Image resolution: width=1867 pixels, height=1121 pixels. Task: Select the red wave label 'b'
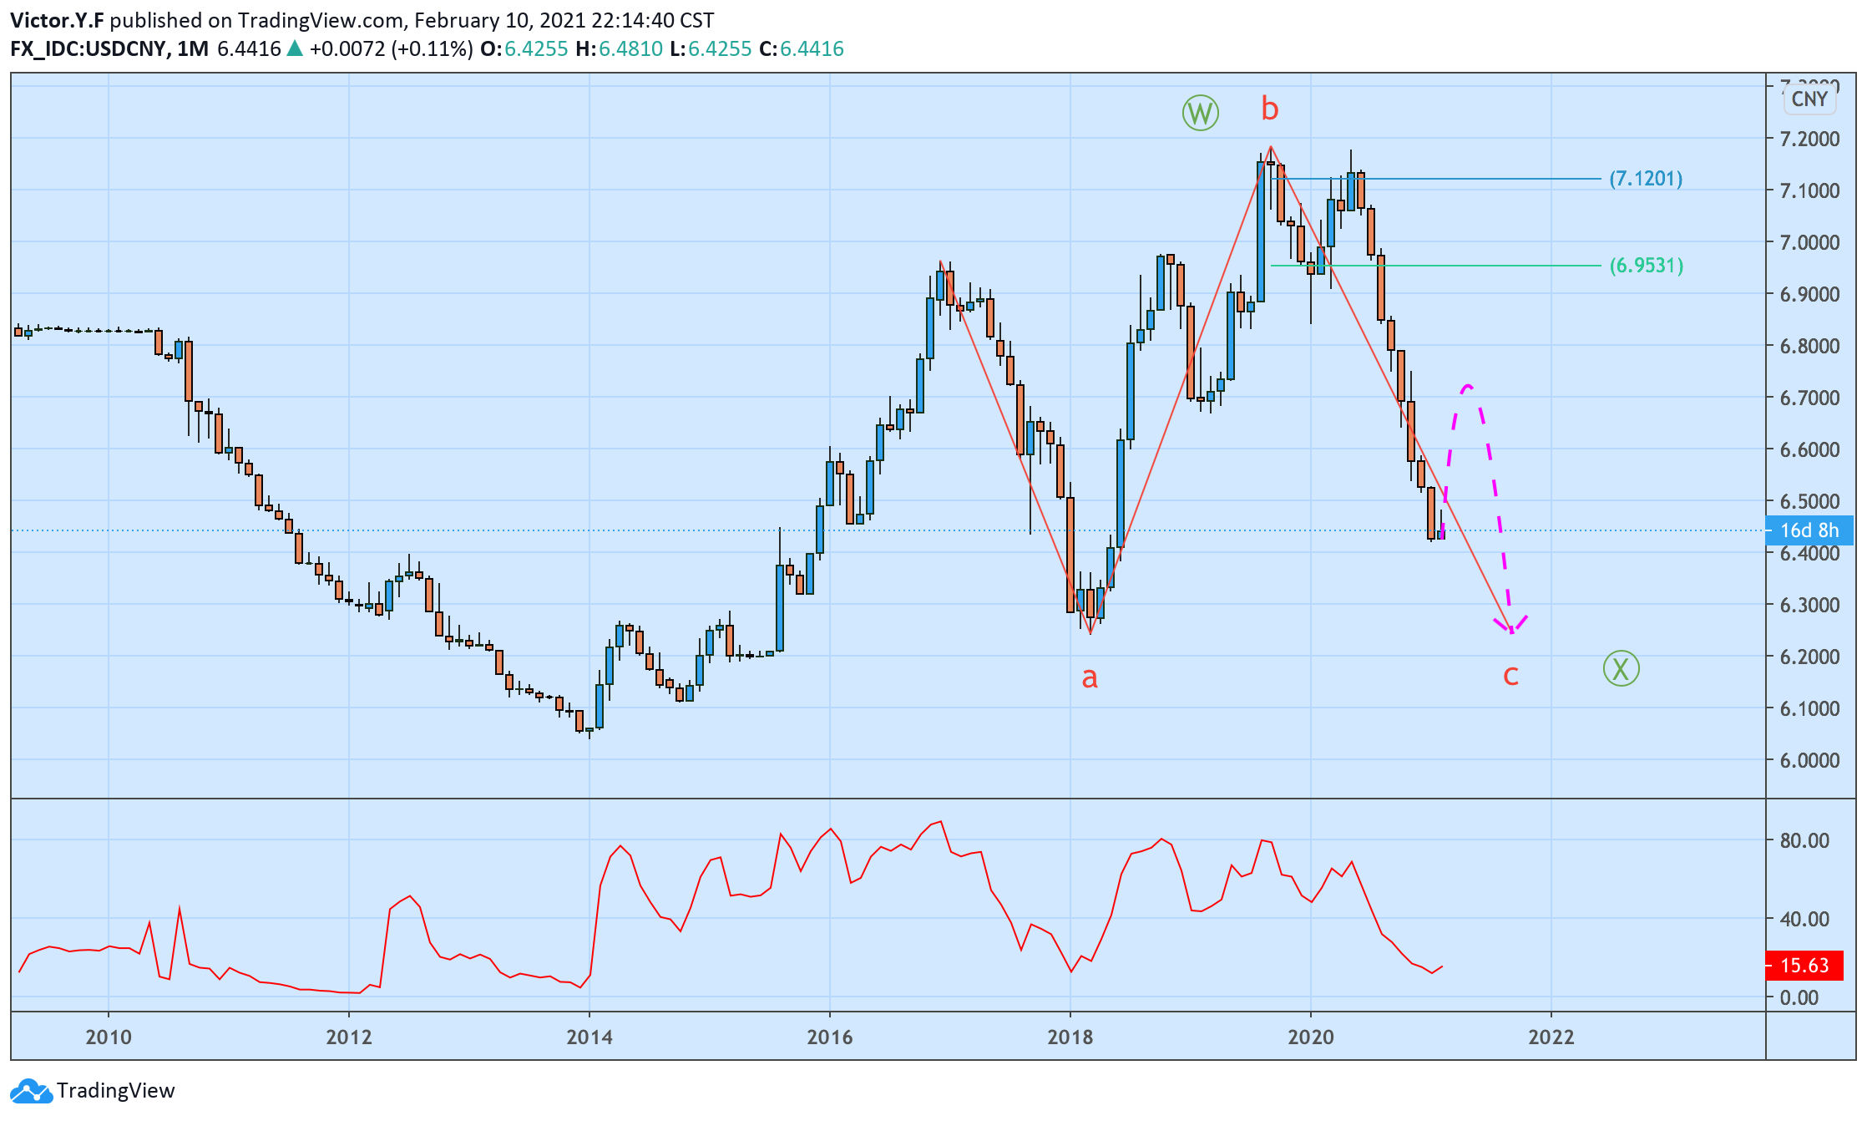pos(1269,109)
